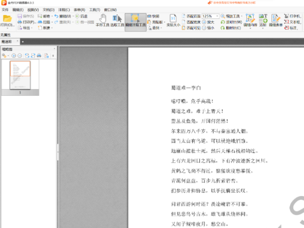The width and height of the screenshot is (304, 228).
Task: Click 匹配页面 fit page
Action: pos(191,16)
